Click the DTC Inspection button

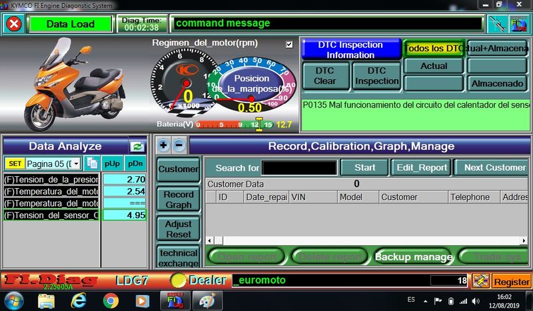(x=376, y=76)
